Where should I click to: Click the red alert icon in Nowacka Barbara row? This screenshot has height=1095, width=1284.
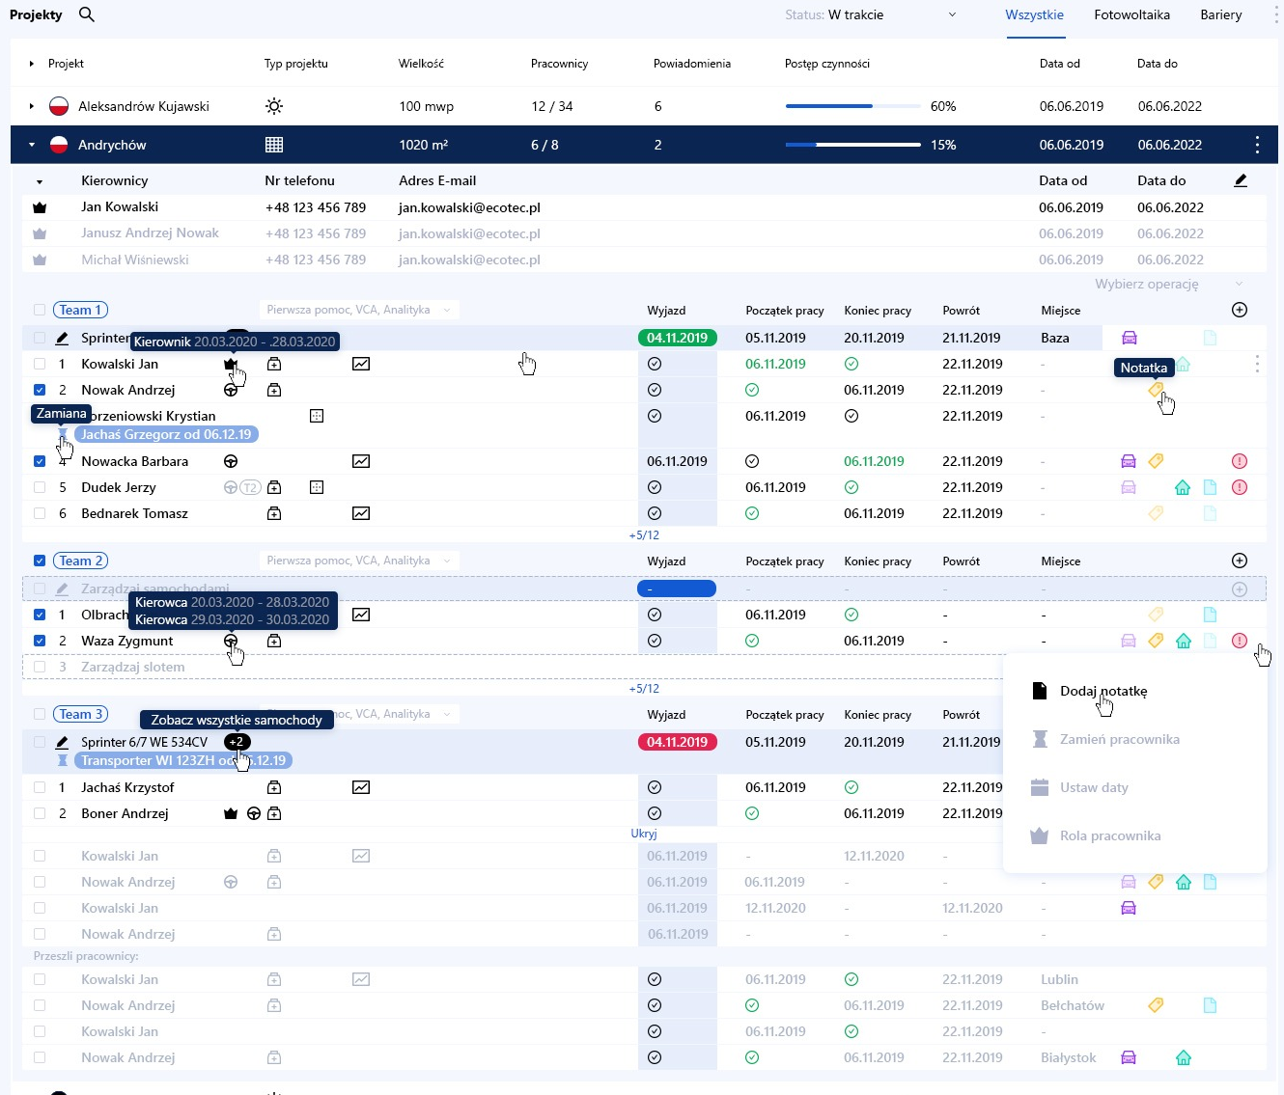1240,461
